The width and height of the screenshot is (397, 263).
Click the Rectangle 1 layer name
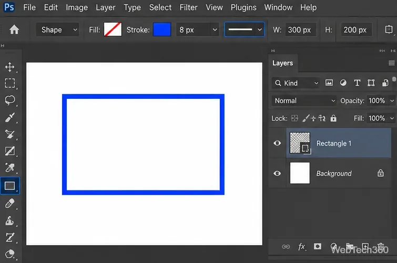pyautogui.click(x=334, y=144)
